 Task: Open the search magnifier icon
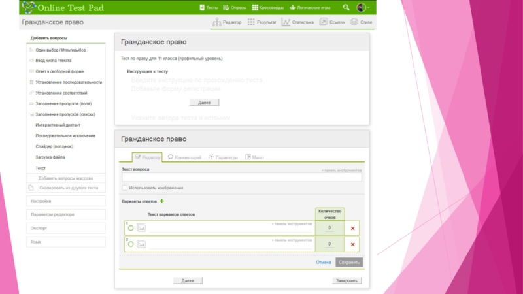346,7
